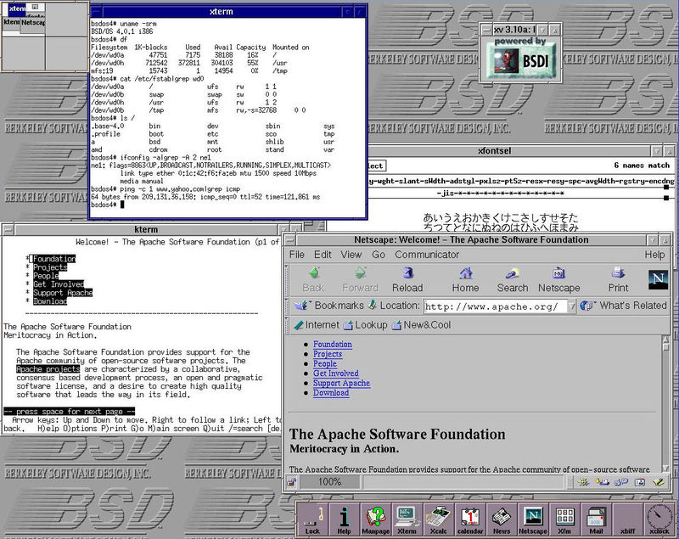679x539 pixels.
Task: Open Address Book from Netscape component bar
Action: [640, 482]
